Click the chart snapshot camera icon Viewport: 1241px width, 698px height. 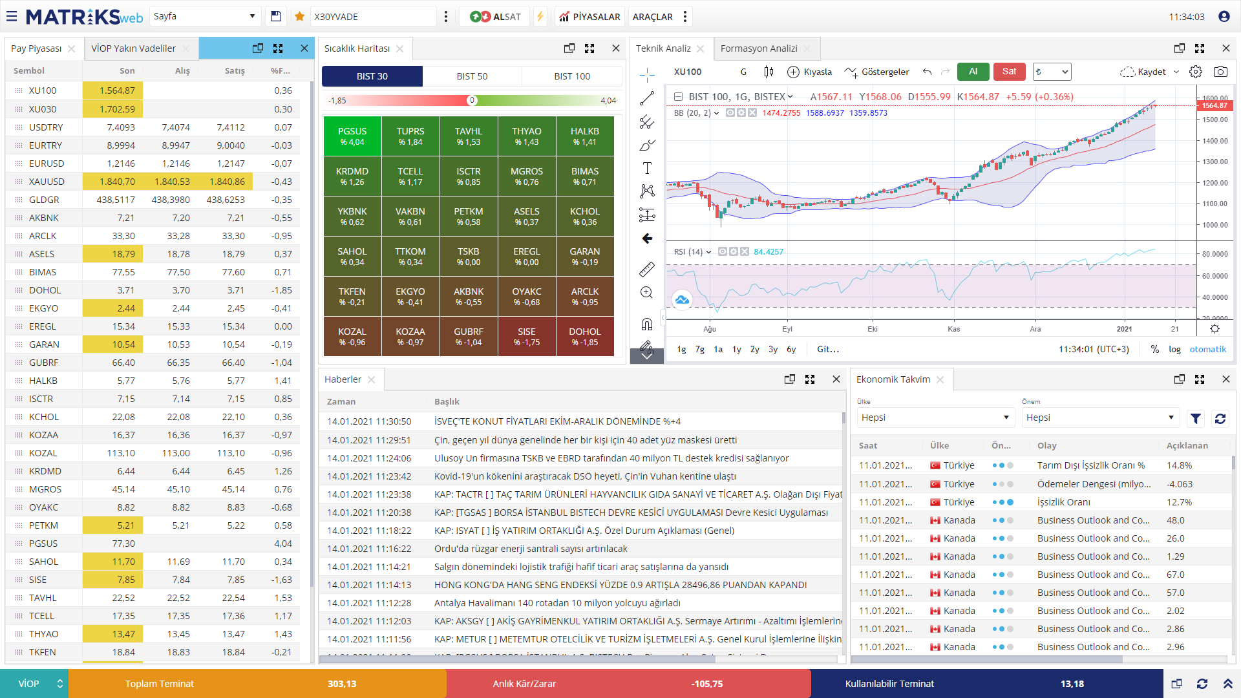[1220, 72]
